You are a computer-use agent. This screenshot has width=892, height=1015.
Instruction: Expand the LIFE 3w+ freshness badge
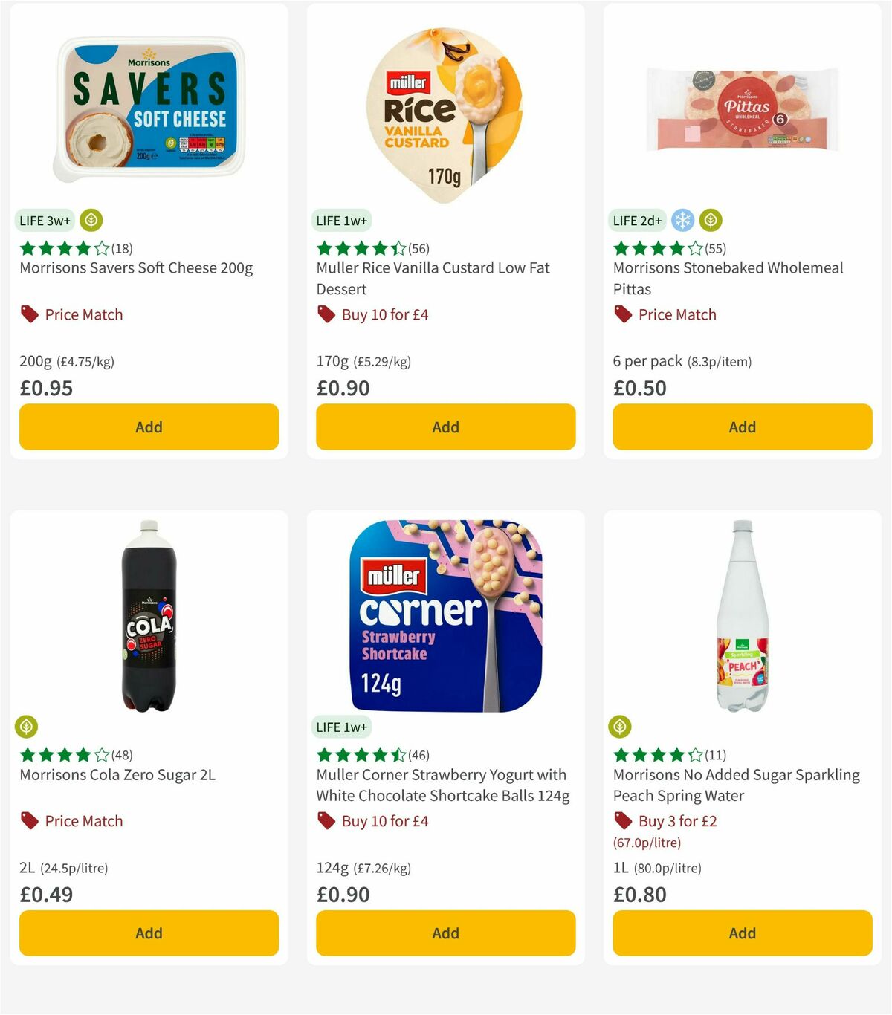[x=45, y=221]
